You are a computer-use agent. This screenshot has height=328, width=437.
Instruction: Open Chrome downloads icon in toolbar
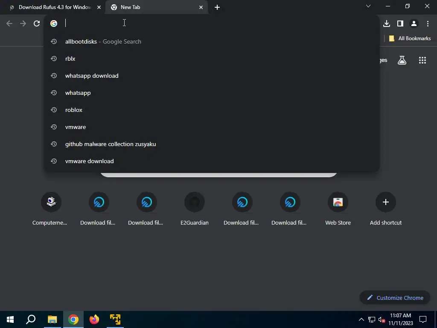pos(387,23)
